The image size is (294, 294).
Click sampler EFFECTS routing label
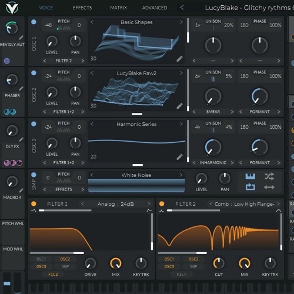pyautogui.click(x=64, y=189)
